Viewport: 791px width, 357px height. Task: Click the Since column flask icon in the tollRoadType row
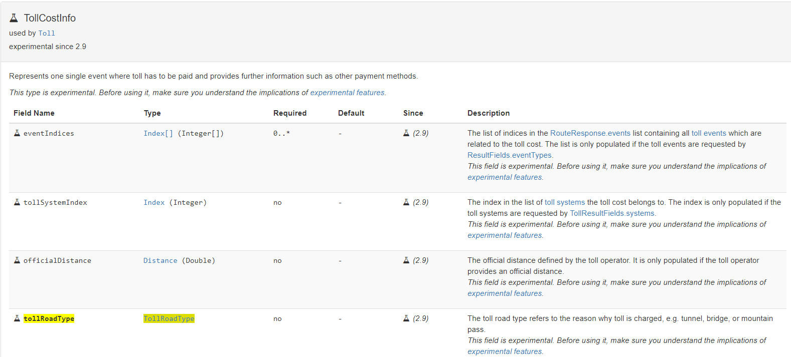coord(406,318)
